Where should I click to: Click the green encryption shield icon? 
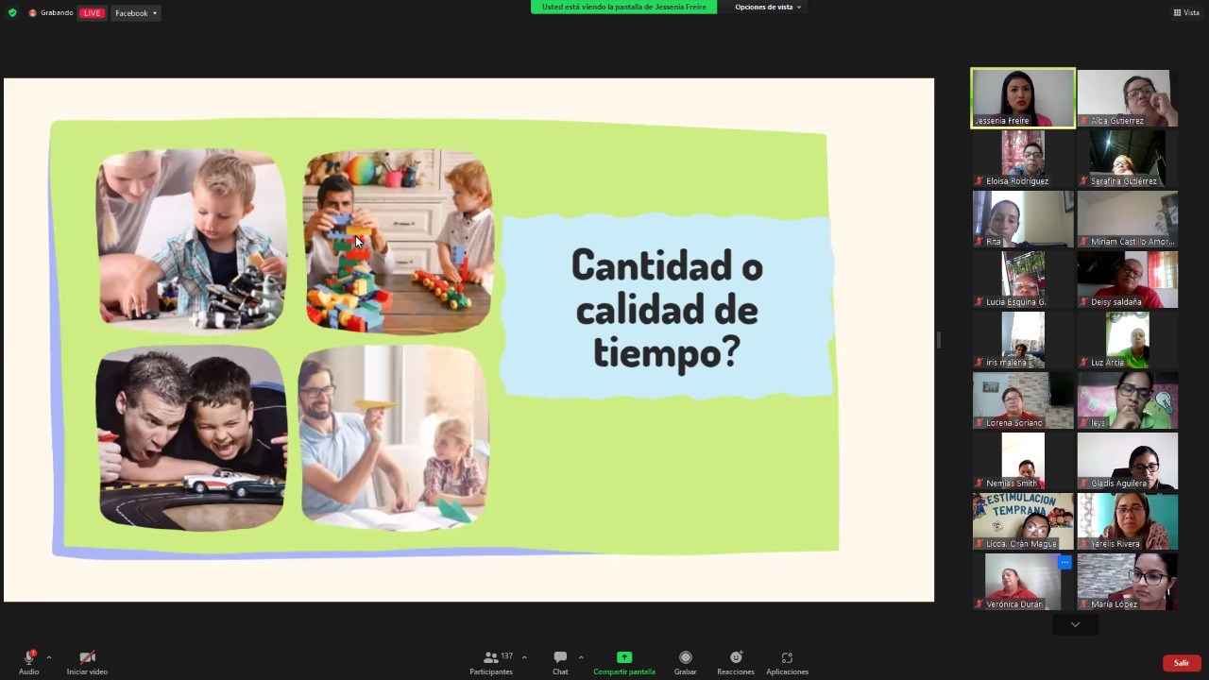(12, 13)
